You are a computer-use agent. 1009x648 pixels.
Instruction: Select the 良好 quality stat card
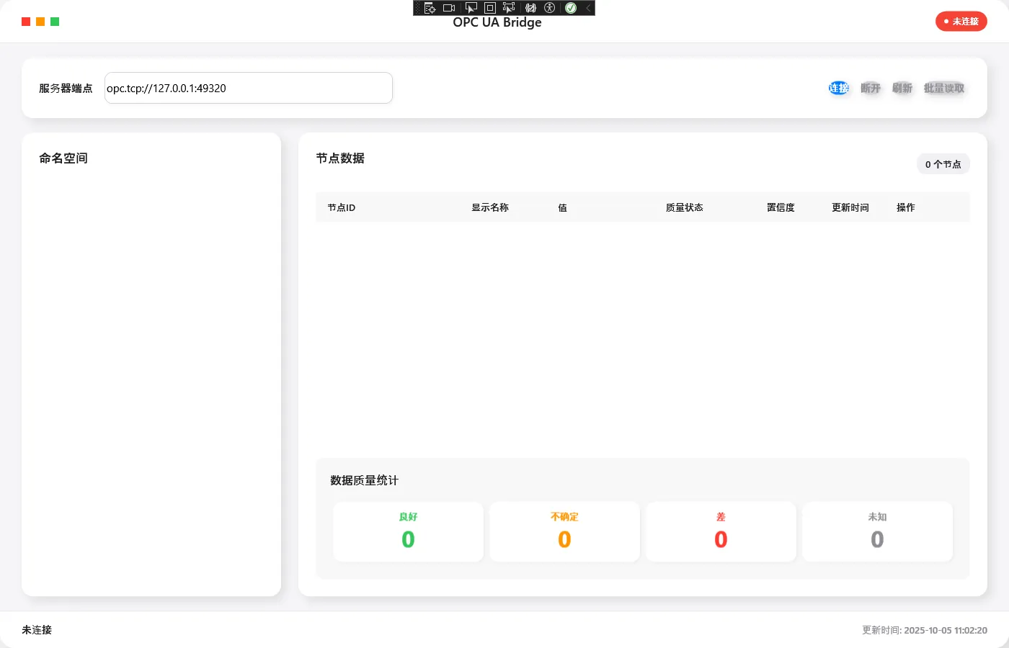pos(408,531)
